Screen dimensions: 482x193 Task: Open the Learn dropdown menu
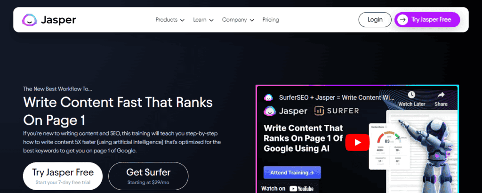click(x=203, y=20)
